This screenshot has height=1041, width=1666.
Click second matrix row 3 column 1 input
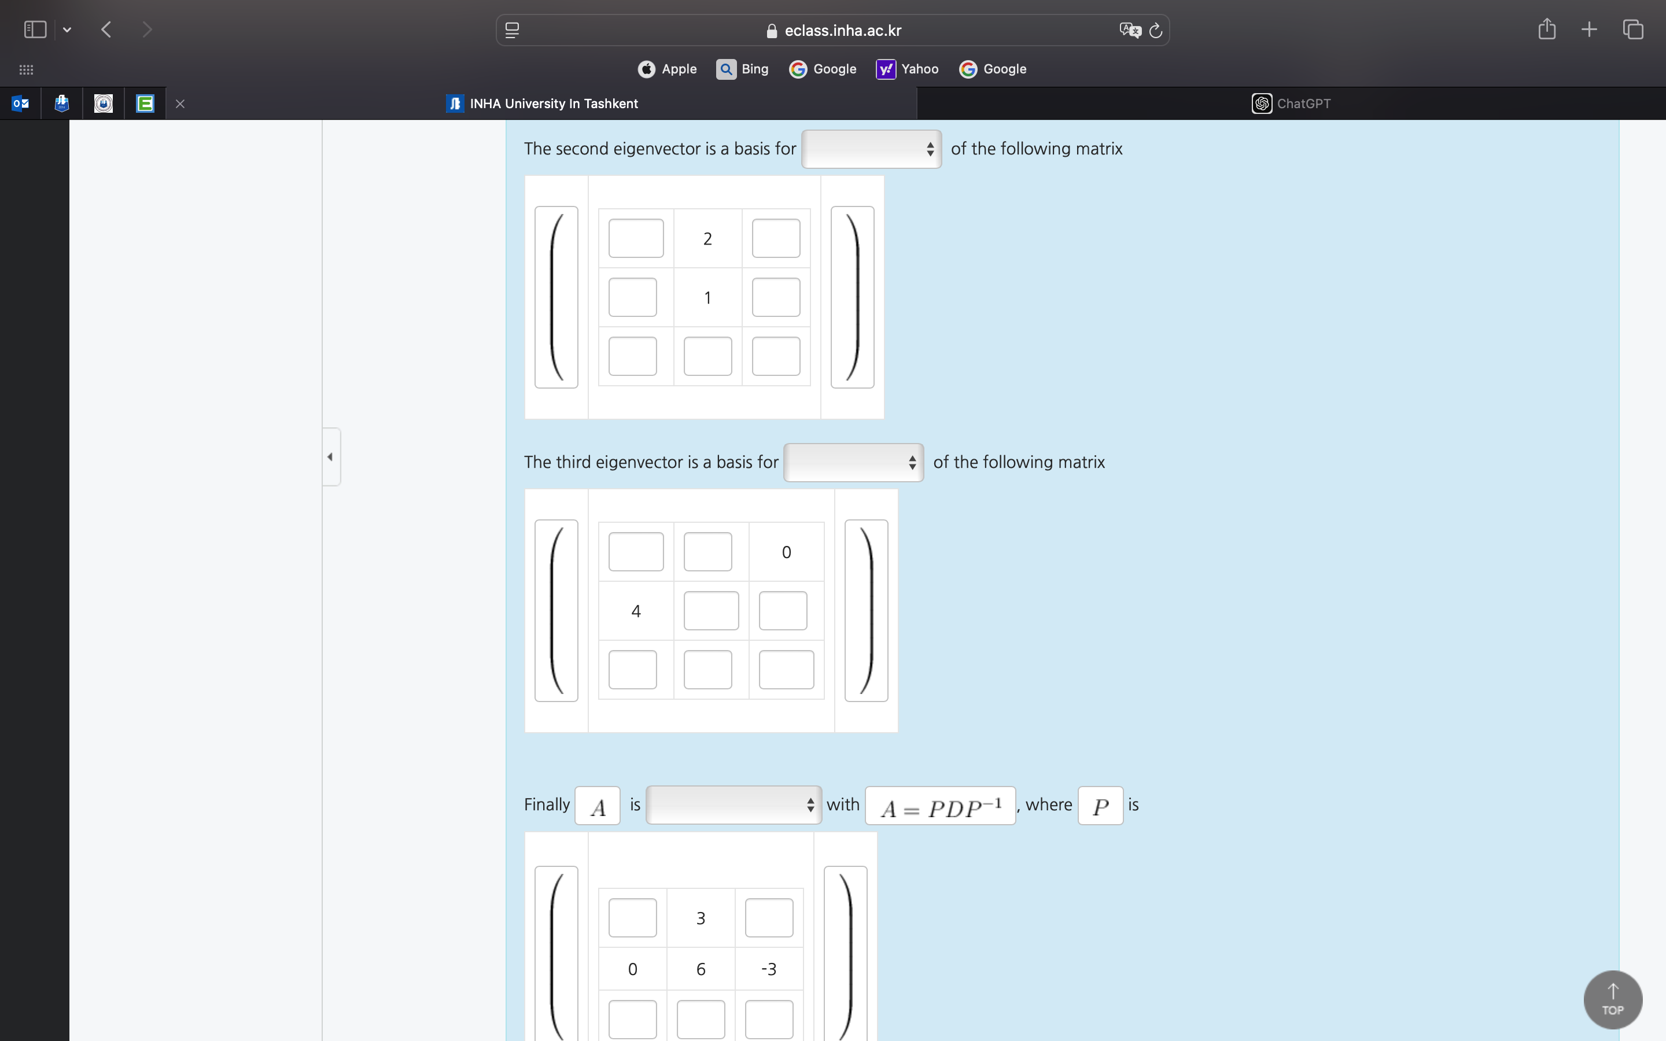[x=633, y=356]
